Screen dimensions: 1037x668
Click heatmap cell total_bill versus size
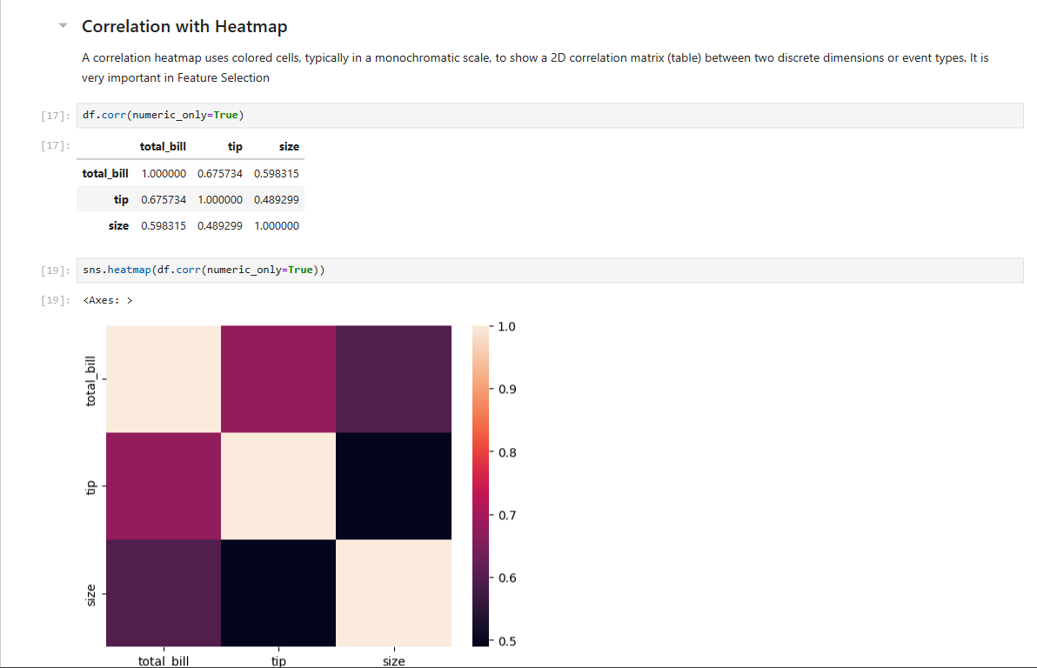[393, 379]
